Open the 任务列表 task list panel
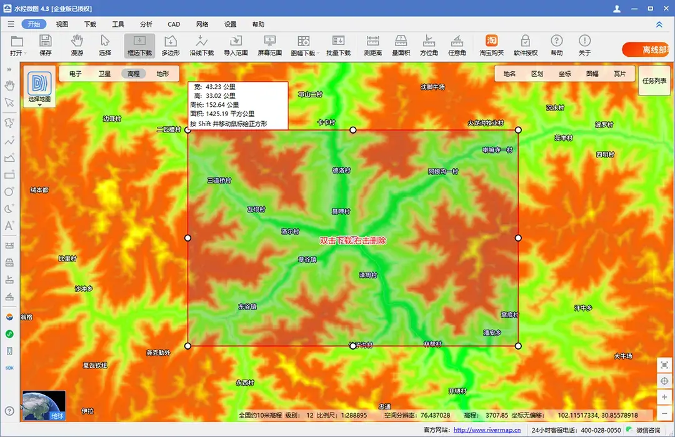 click(x=654, y=81)
